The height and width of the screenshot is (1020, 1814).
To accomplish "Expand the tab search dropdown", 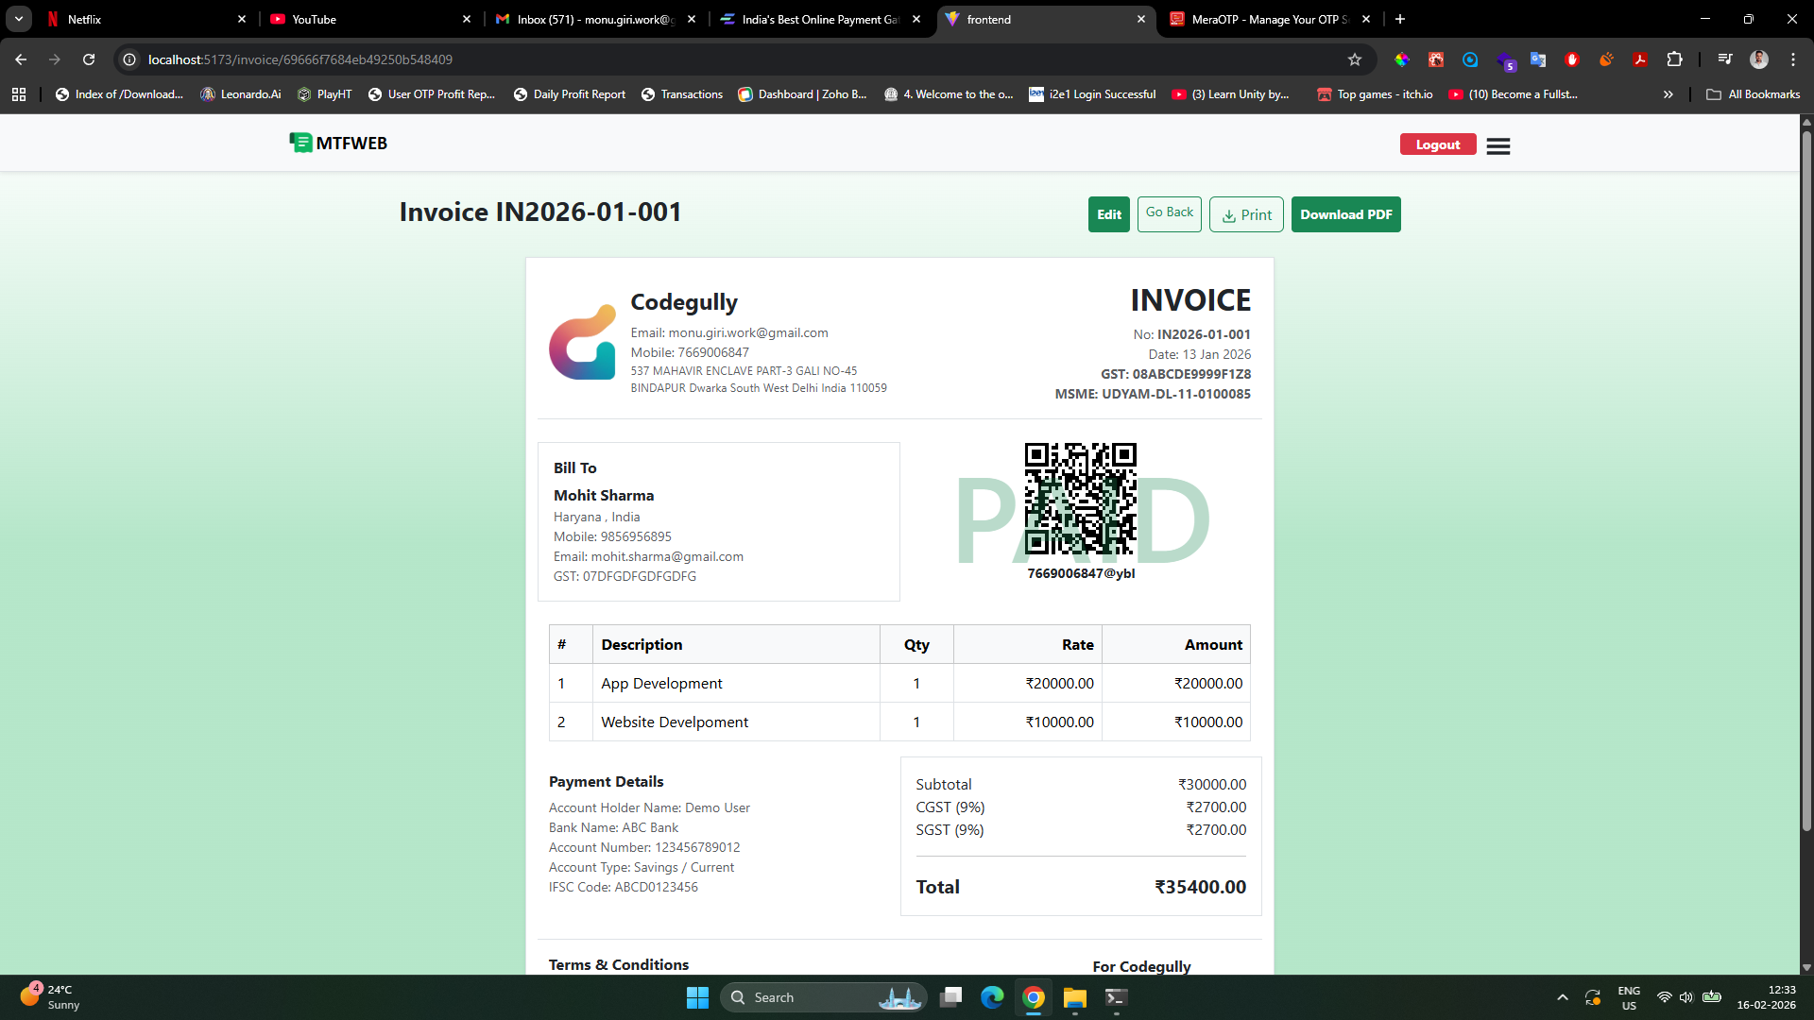I will pos(19,19).
